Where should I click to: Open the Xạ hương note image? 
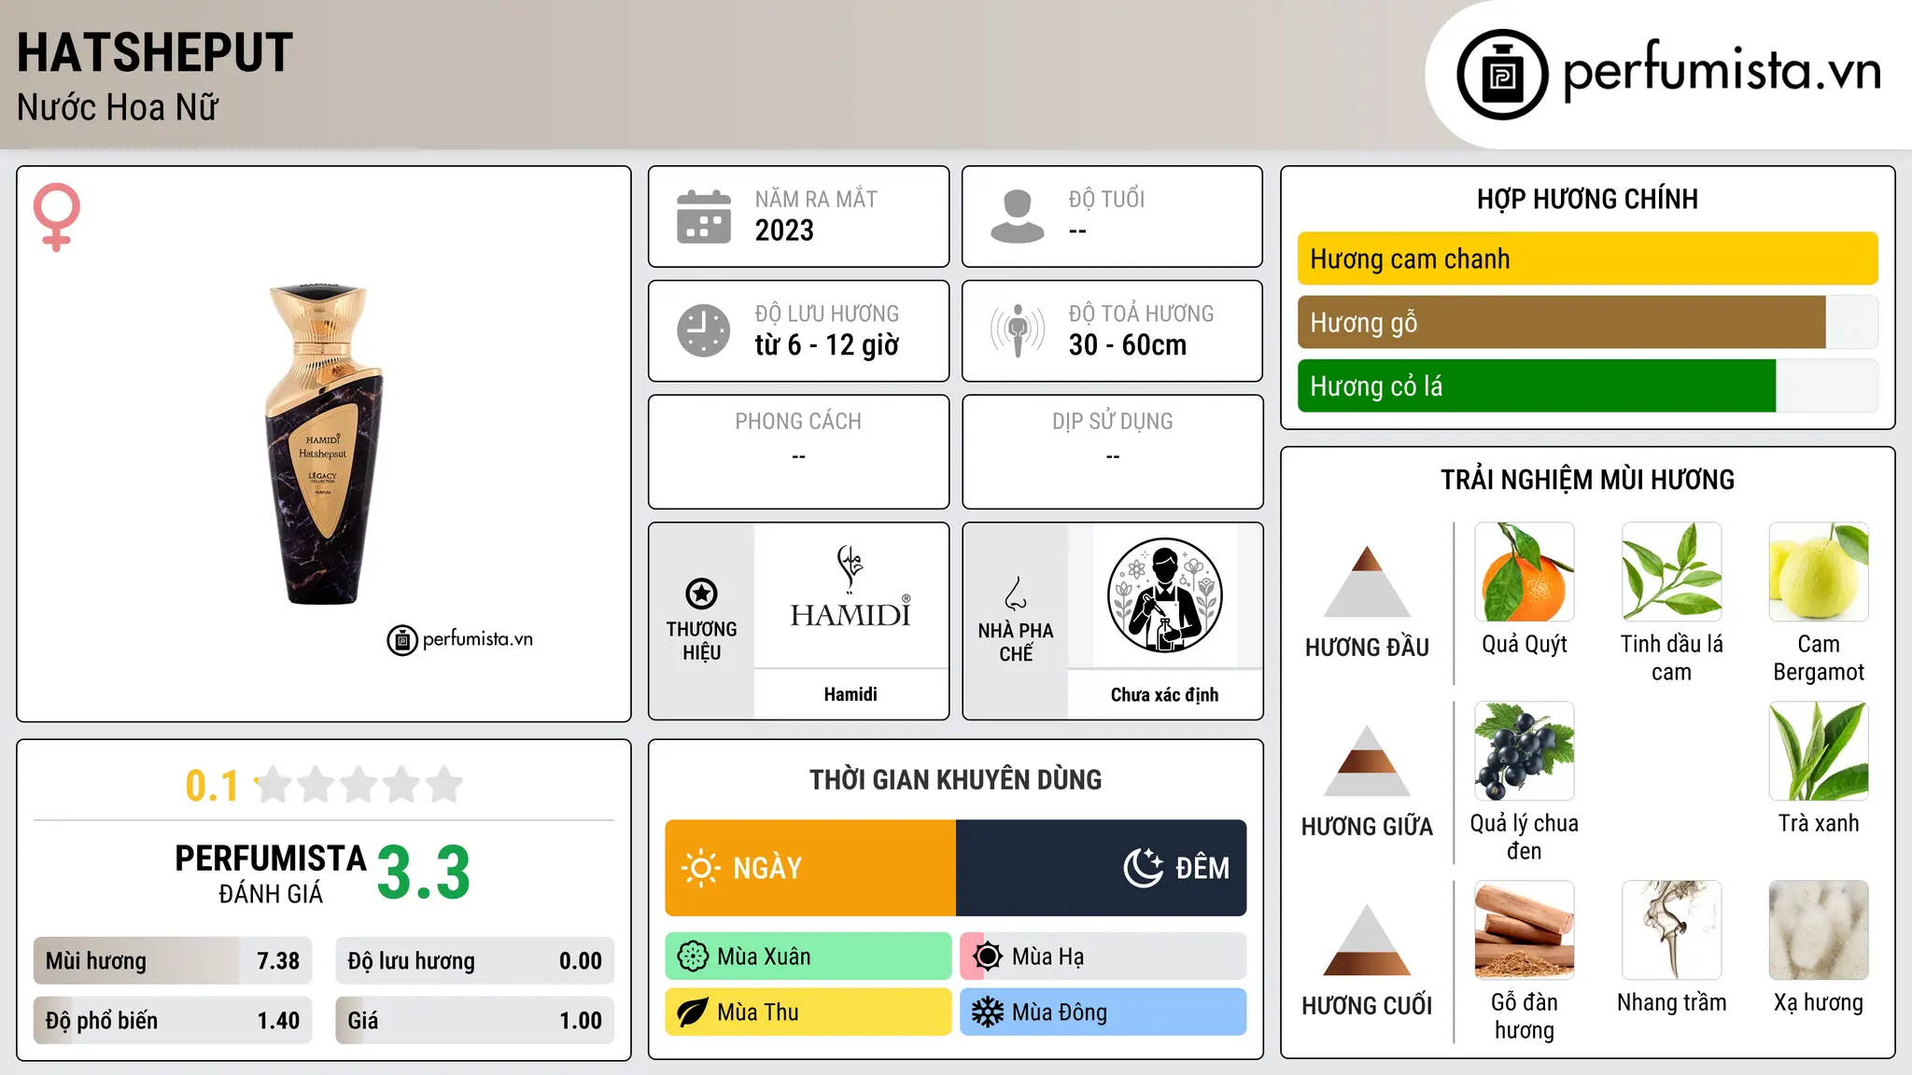pos(1819,930)
